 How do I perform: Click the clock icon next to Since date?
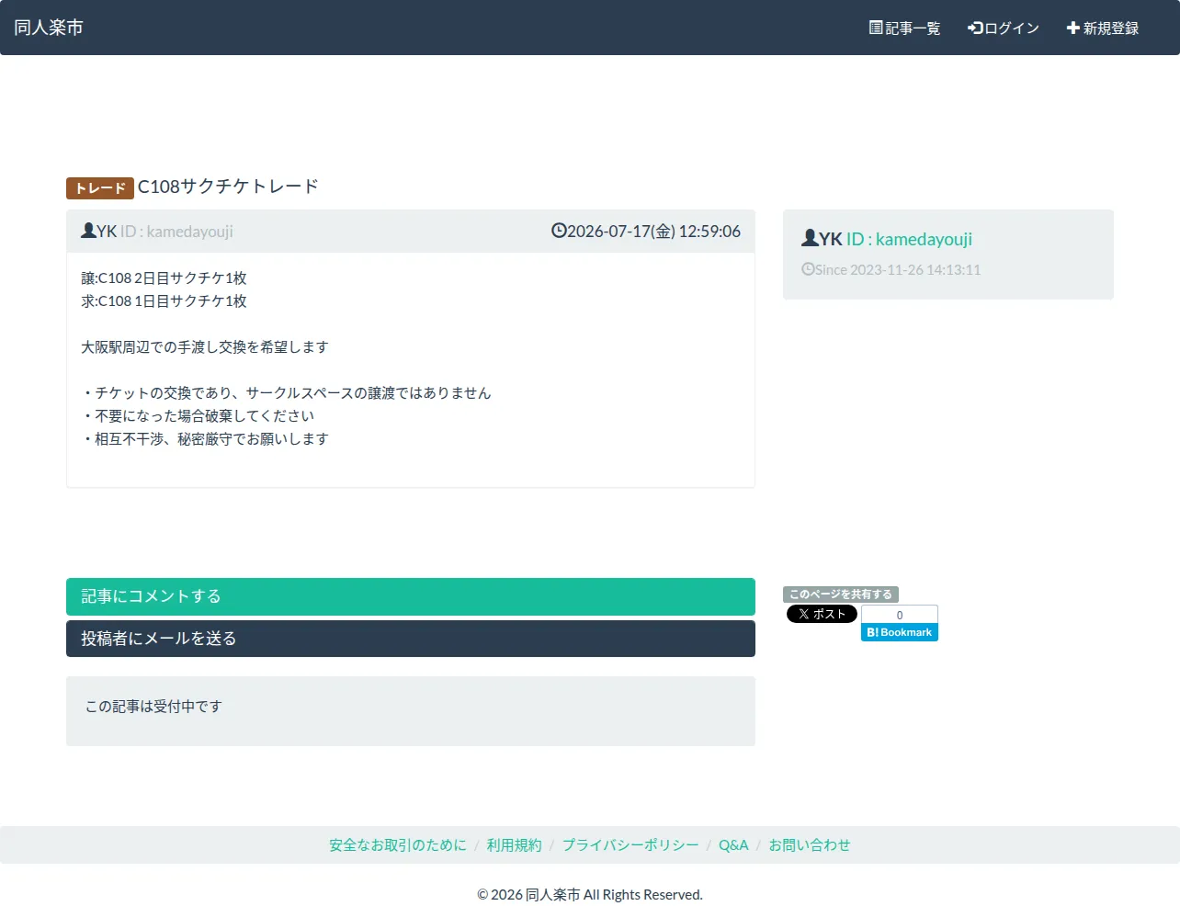pos(808,269)
